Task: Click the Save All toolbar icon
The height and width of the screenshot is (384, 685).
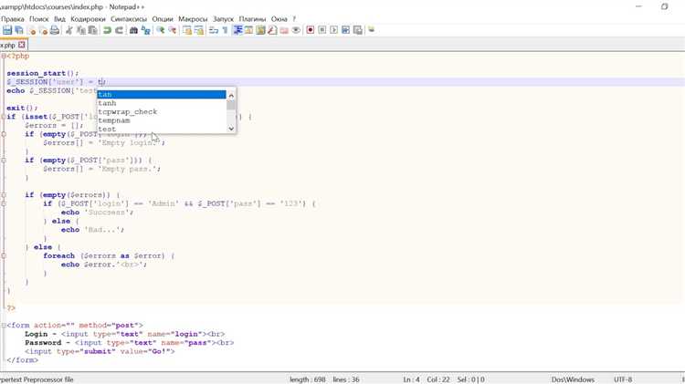Action: tap(19, 30)
